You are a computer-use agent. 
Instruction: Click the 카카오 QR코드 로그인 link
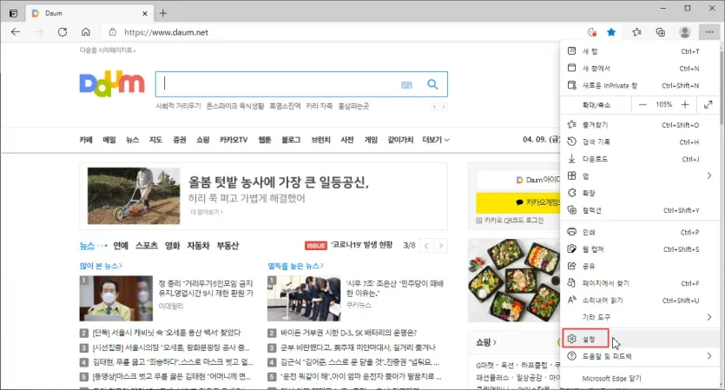[x=510, y=221]
